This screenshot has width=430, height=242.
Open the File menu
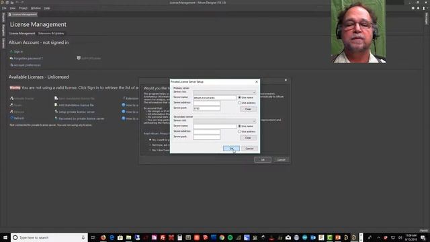point(4,8)
